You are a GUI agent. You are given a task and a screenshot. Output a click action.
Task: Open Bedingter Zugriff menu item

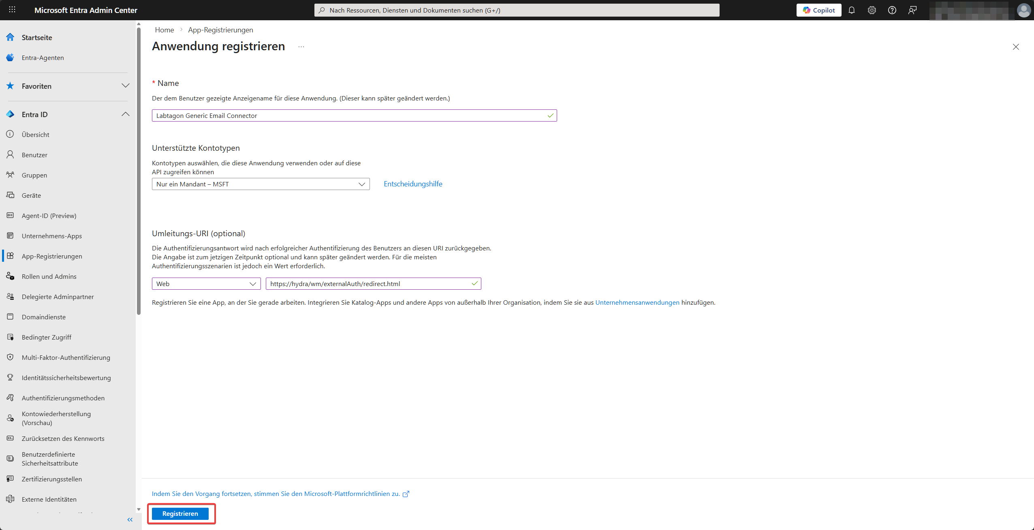(46, 337)
